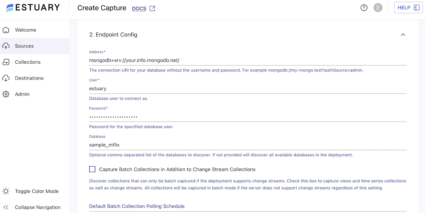Toggle Color Mode label in sidebar
The image size is (425, 213).
(37, 191)
